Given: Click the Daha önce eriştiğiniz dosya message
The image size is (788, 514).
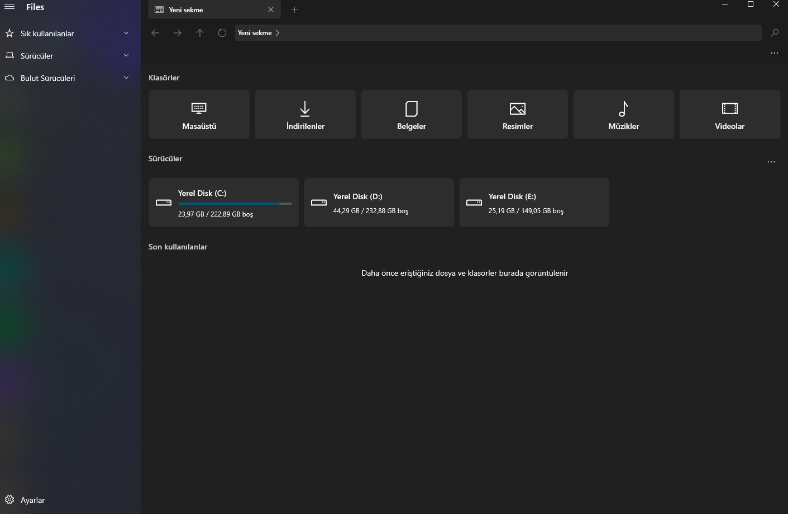Looking at the screenshot, I should coord(465,273).
